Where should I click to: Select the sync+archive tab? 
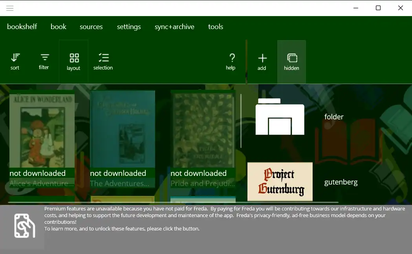click(174, 27)
